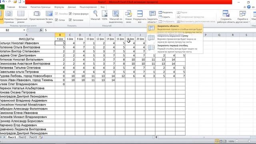Choose Freeze Panes (Закрепить области) menu option

[175, 29]
